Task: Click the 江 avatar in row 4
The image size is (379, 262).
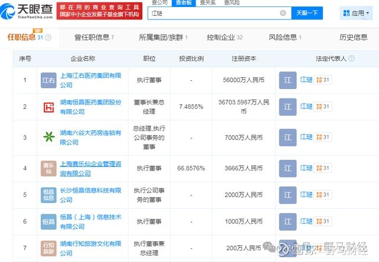Action: 288,168
